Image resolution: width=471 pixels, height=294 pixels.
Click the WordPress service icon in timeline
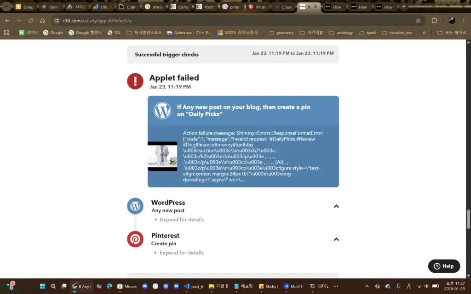(x=135, y=206)
